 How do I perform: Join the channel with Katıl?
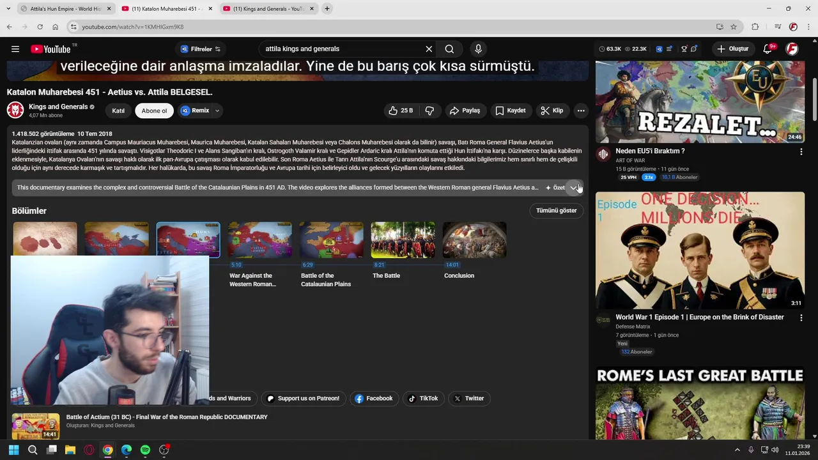(x=118, y=111)
